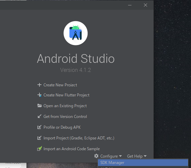
Task: Click the Flutter plus icon
Action: coord(39,95)
